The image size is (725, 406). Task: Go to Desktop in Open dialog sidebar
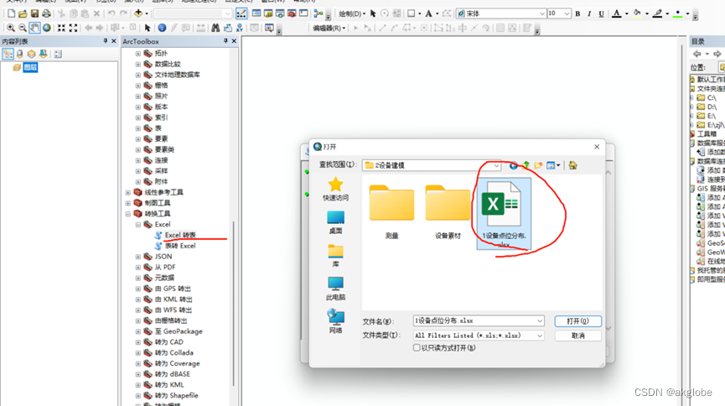[335, 222]
